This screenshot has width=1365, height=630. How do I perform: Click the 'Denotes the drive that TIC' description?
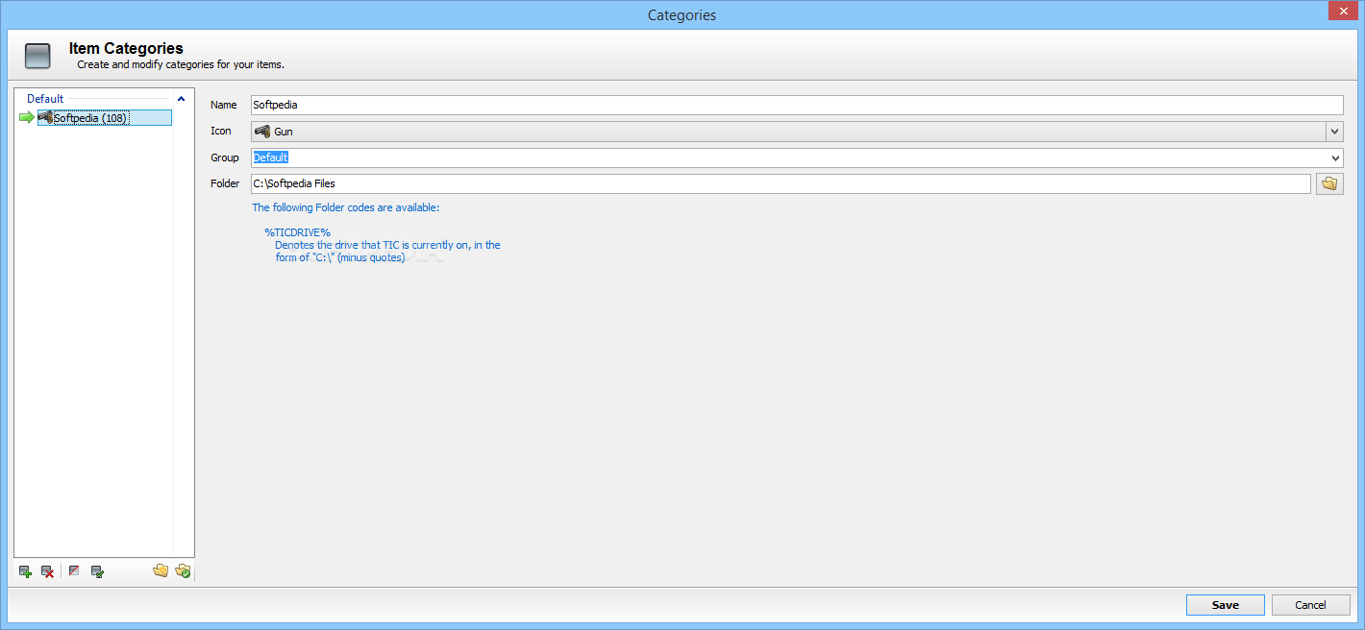387,251
